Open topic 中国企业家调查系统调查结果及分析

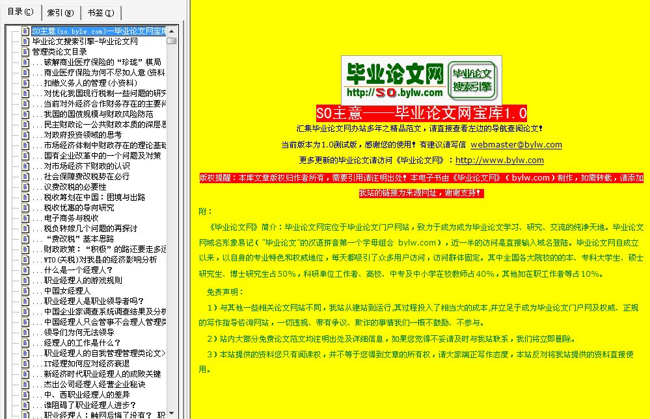pos(99,311)
